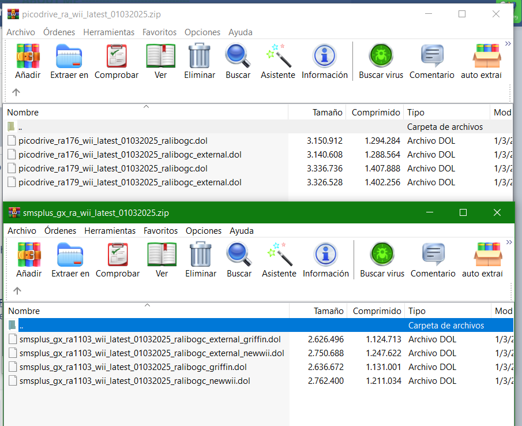This screenshot has height=426, width=522.
Task: Expand toolbar overflow chevron in smsplus window
Action: point(509,242)
